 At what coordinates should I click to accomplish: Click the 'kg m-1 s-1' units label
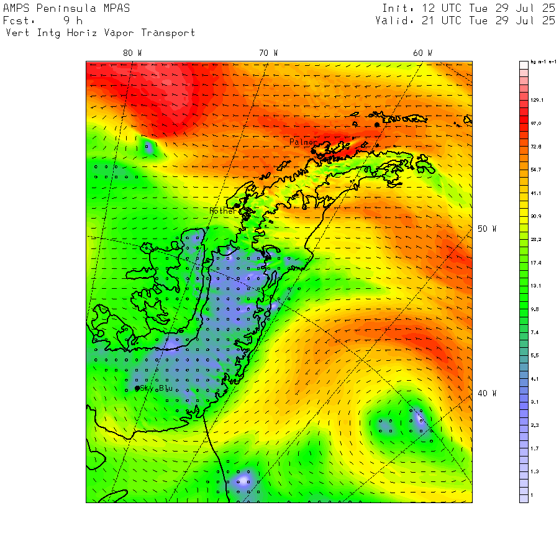[543, 62]
